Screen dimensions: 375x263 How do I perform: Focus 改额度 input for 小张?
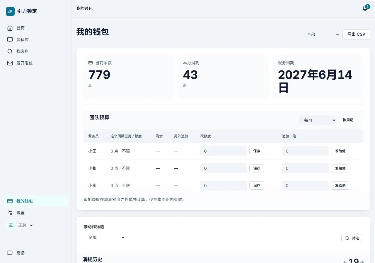point(224,168)
